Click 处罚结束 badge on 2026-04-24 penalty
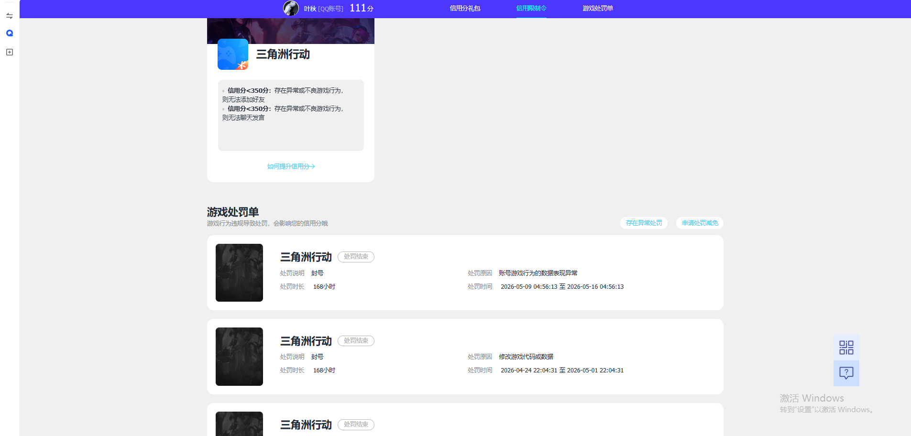The image size is (911, 436). click(356, 341)
